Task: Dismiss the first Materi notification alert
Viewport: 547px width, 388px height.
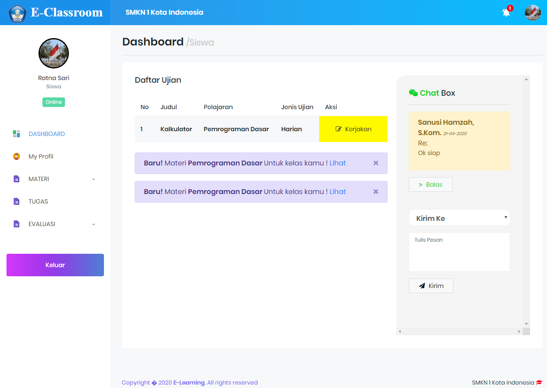Action: (375, 163)
